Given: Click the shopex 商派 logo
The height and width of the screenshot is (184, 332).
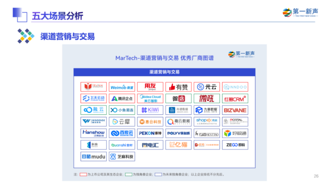Looking at the screenshot, I should pyautogui.click(x=207, y=122).
